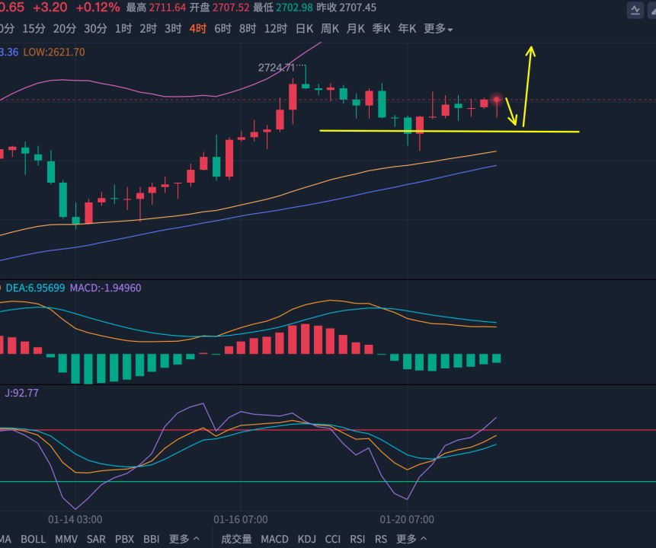Click the MACD:-1.94960 readout

click(105, 288)
